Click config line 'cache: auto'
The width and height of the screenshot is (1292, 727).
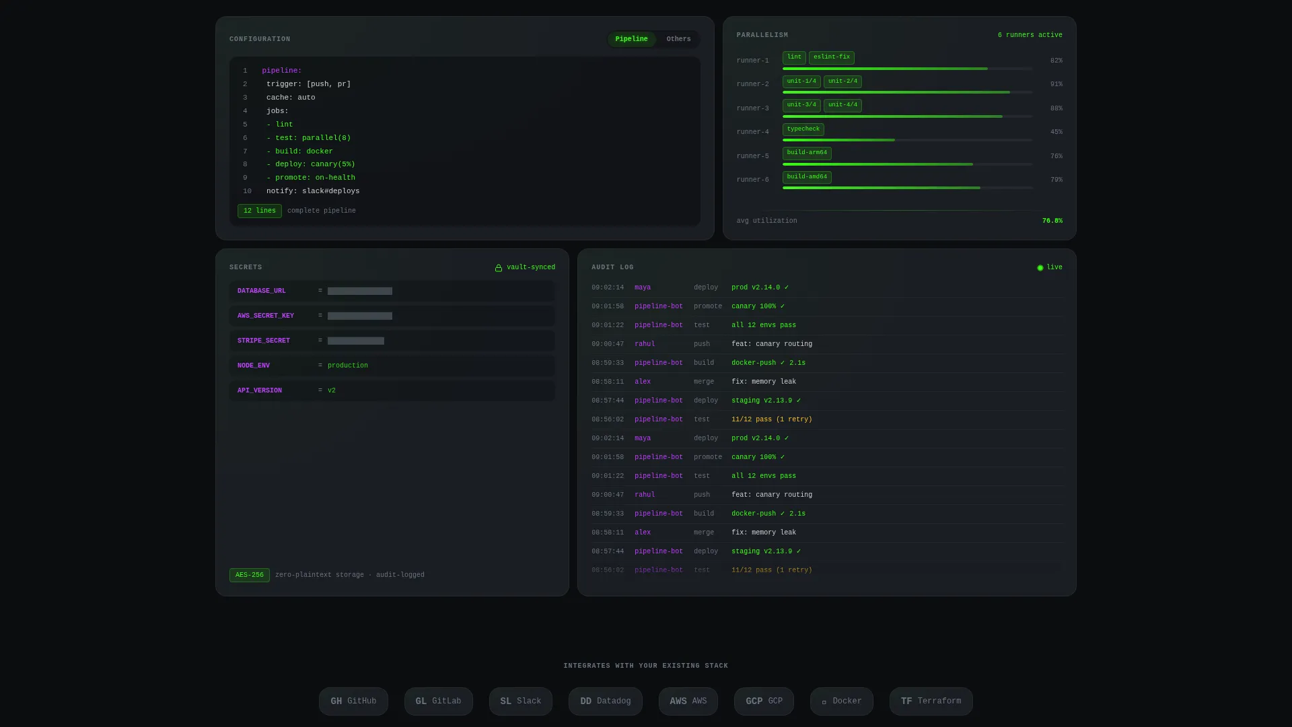click(291, 98)
